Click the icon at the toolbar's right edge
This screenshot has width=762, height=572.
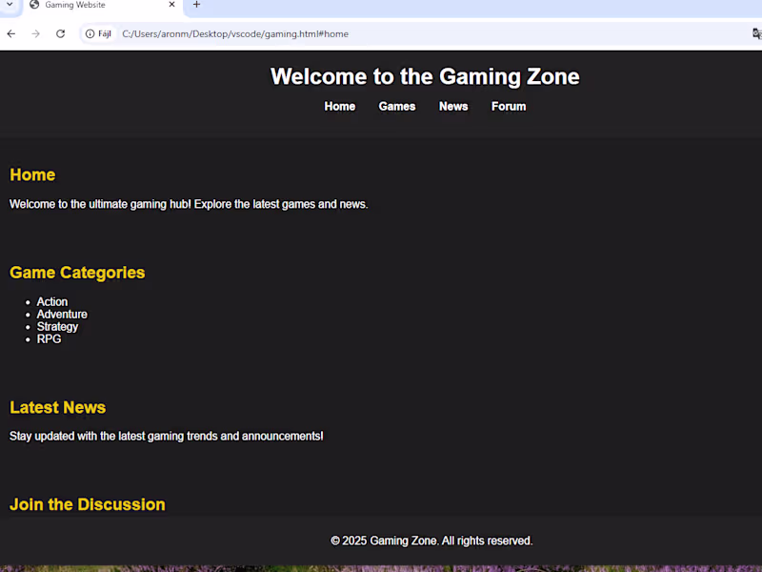point(755,33)
